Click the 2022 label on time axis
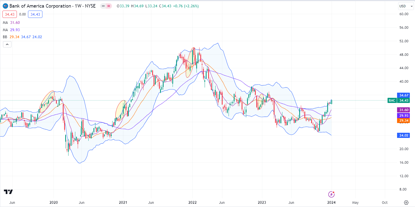 (192, 203)
